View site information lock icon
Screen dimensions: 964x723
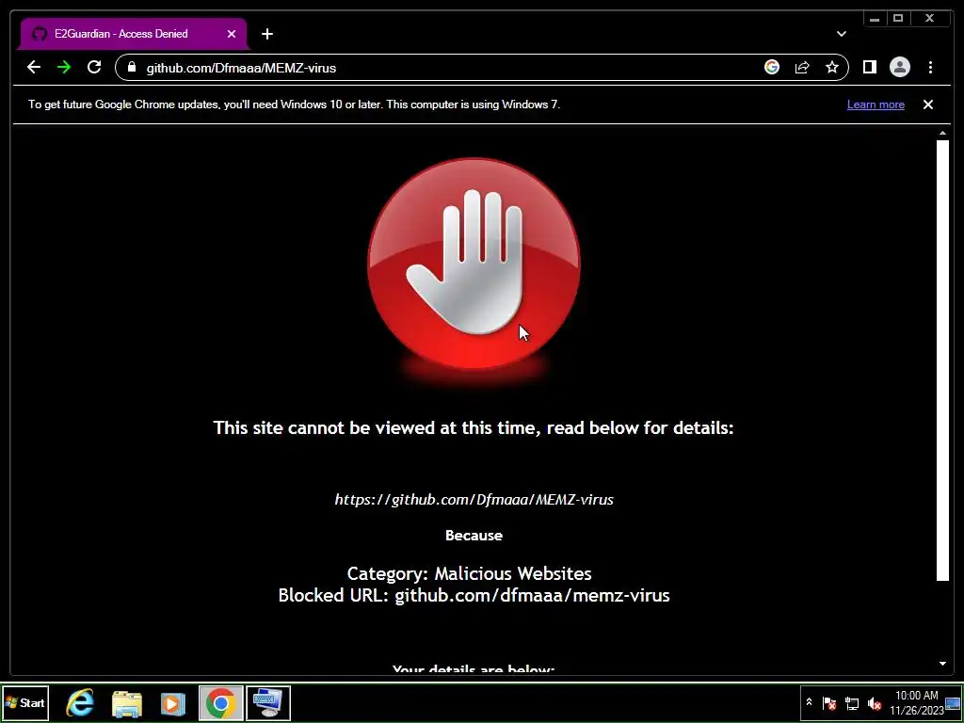[x=131, y=67]
